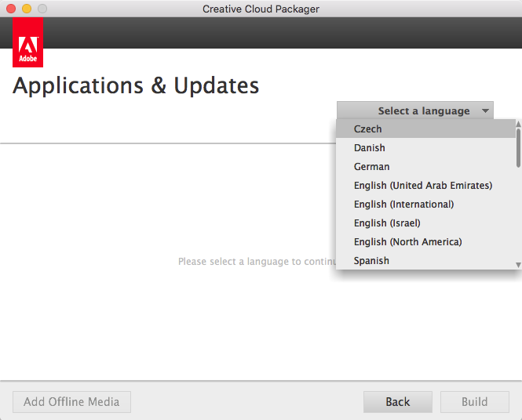Image resolution: width=522 pixels, height=420 pixels.
Task: Click the language list scroll-down arrow
Action: pyautogui.click(x=518, y=265)
